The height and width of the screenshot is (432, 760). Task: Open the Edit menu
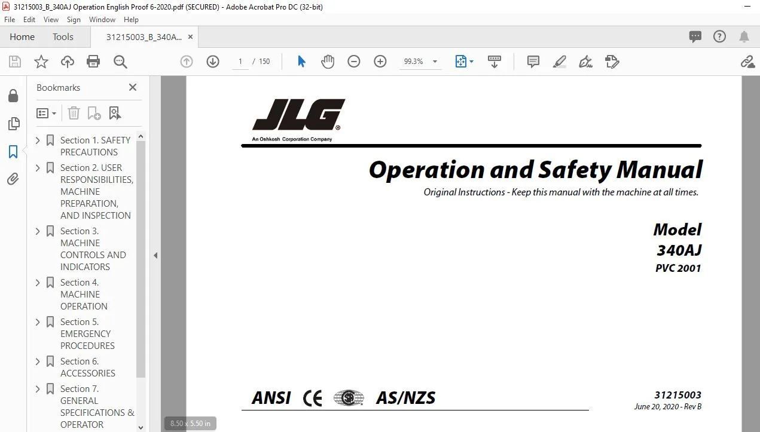coord(29,20)
